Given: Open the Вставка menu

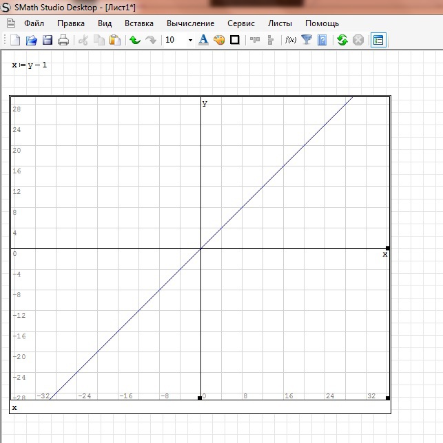Looking at the screenshot, I should (x=139, y=23).
